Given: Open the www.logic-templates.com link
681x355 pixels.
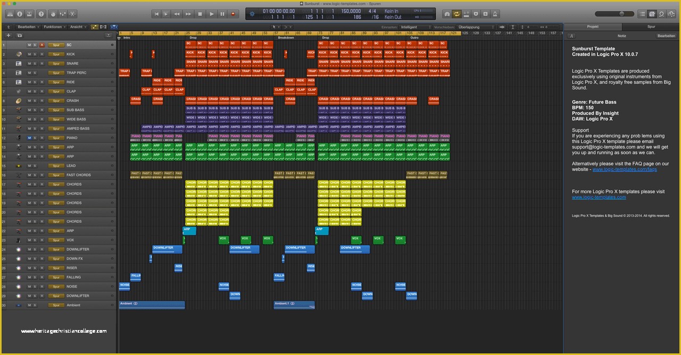Looking at the screenshot, I should (599, 197).
